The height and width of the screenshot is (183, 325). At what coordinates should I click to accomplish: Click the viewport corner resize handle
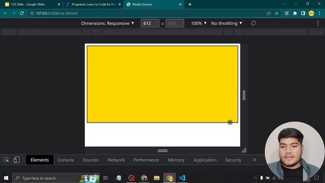point(244,150)
